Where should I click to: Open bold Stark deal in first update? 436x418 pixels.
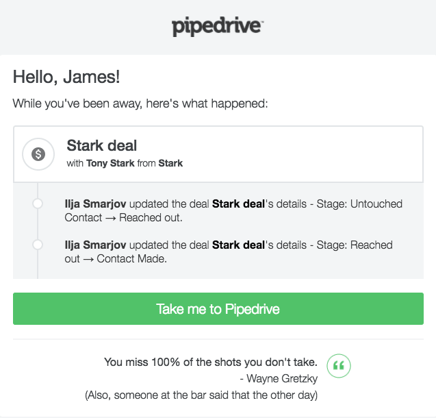[x=238, y=204]
